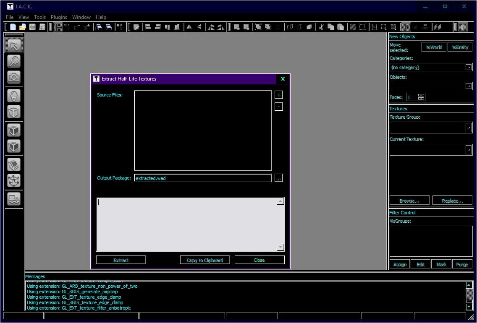Click the Messages panel scroll down arrow
The width and height of the screenshot is (477, 323).
469,307
